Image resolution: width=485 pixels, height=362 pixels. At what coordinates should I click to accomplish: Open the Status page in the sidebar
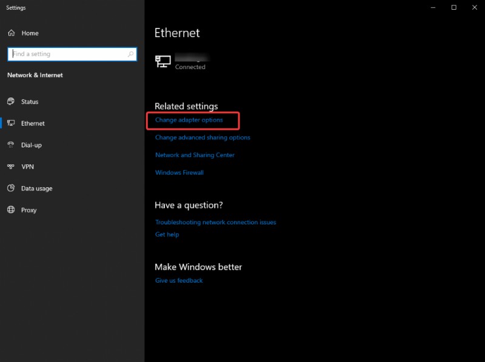pos(28,101)
